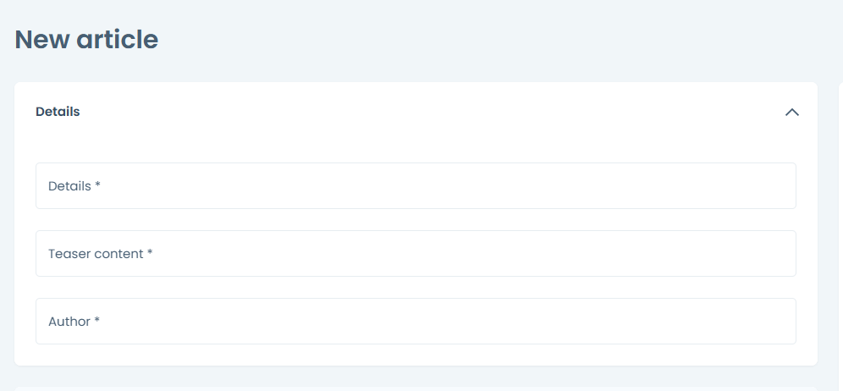Image resolution: width=843 pixels, height=391 pixels.
Task: Click the empty background right of "New article"
Action: pyautogui.click(x=508, y=39)
